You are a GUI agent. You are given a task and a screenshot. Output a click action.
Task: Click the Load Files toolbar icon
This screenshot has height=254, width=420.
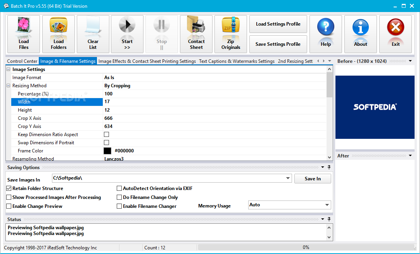tap(24, 34)
